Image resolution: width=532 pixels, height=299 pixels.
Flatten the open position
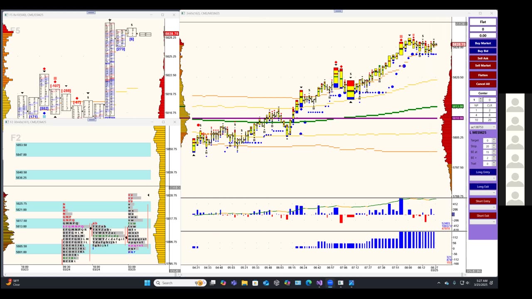point(483,75)
